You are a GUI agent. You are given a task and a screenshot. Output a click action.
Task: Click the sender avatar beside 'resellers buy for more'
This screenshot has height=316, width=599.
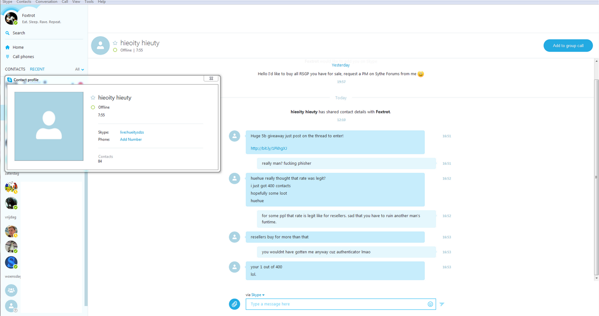pyautogui.click(x=235, y=237)
